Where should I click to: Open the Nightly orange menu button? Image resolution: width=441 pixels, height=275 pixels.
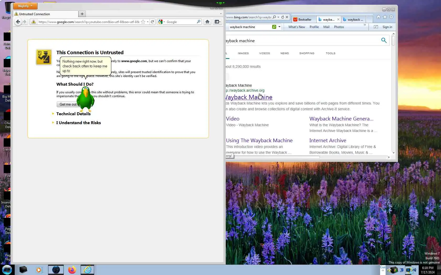(x=25, y=6)
